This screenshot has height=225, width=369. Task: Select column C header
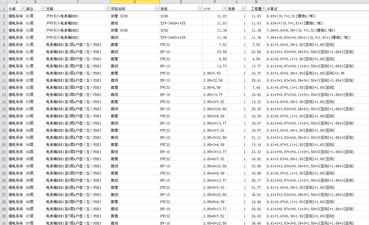[78, 2]
